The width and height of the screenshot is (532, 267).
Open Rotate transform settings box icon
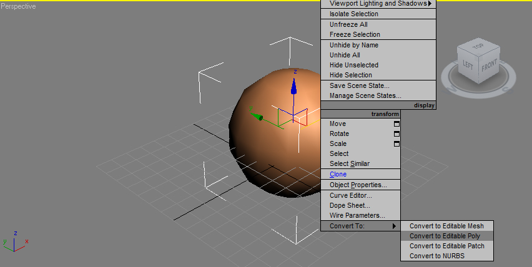pos(396,134)
